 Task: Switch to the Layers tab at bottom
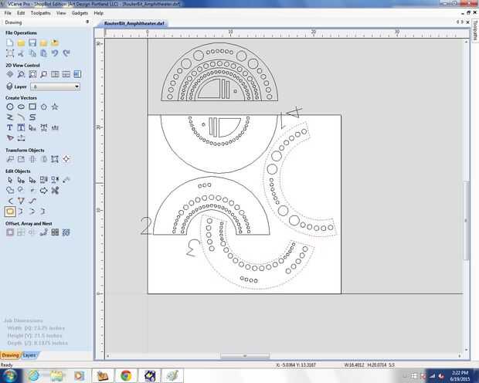pos(29,355)
